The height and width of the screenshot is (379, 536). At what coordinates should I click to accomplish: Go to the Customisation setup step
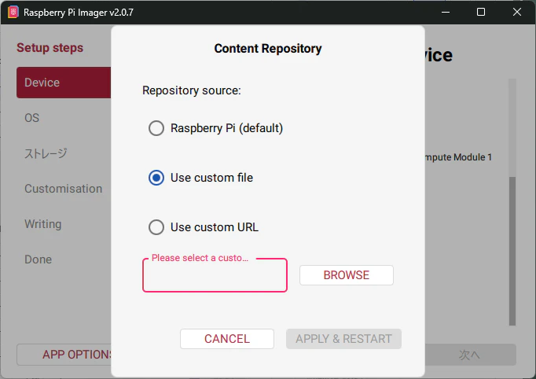click(63, 189)
